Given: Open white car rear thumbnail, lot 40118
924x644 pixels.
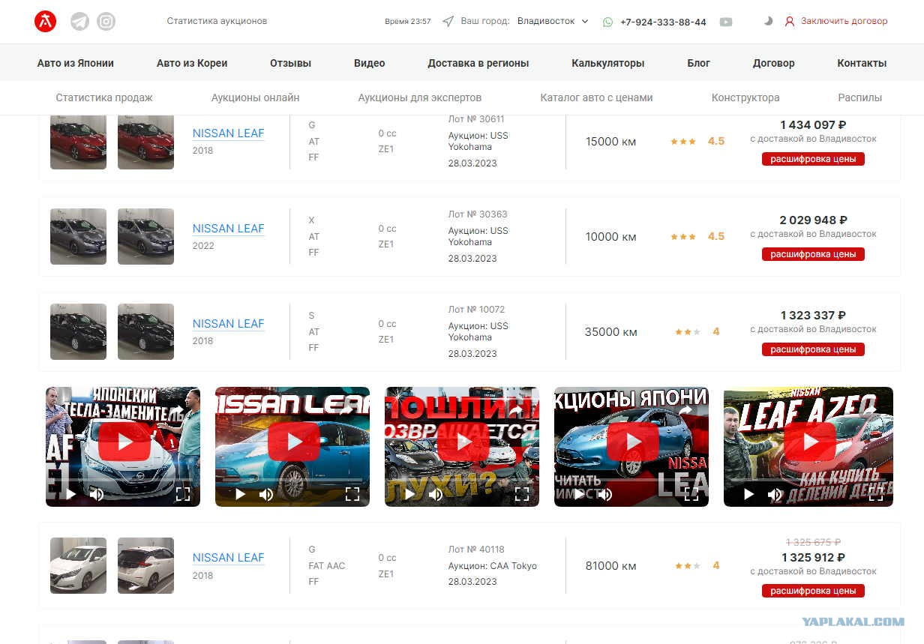Looking at the screenshot, I should 145,565.
